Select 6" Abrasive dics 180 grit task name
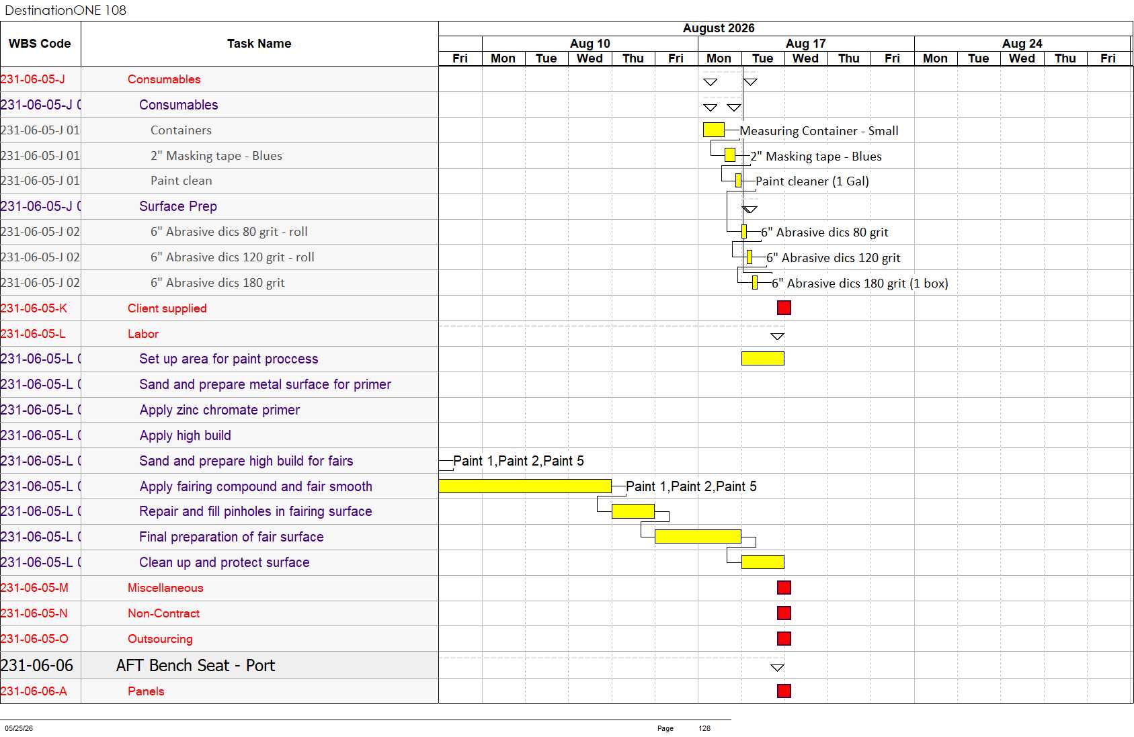Viewport: 1134px width, 737px height. 218,283
